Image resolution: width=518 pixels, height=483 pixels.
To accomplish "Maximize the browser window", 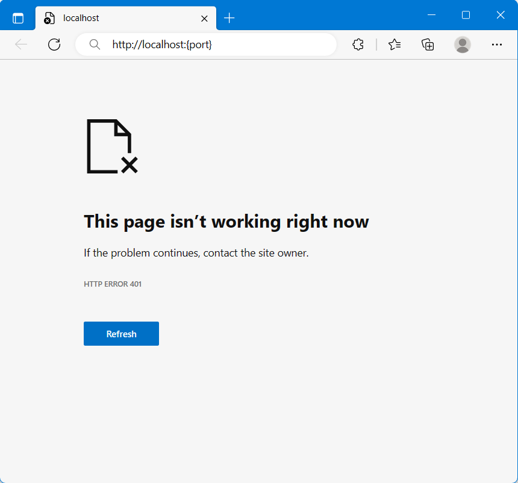I will tap(466, 15).
